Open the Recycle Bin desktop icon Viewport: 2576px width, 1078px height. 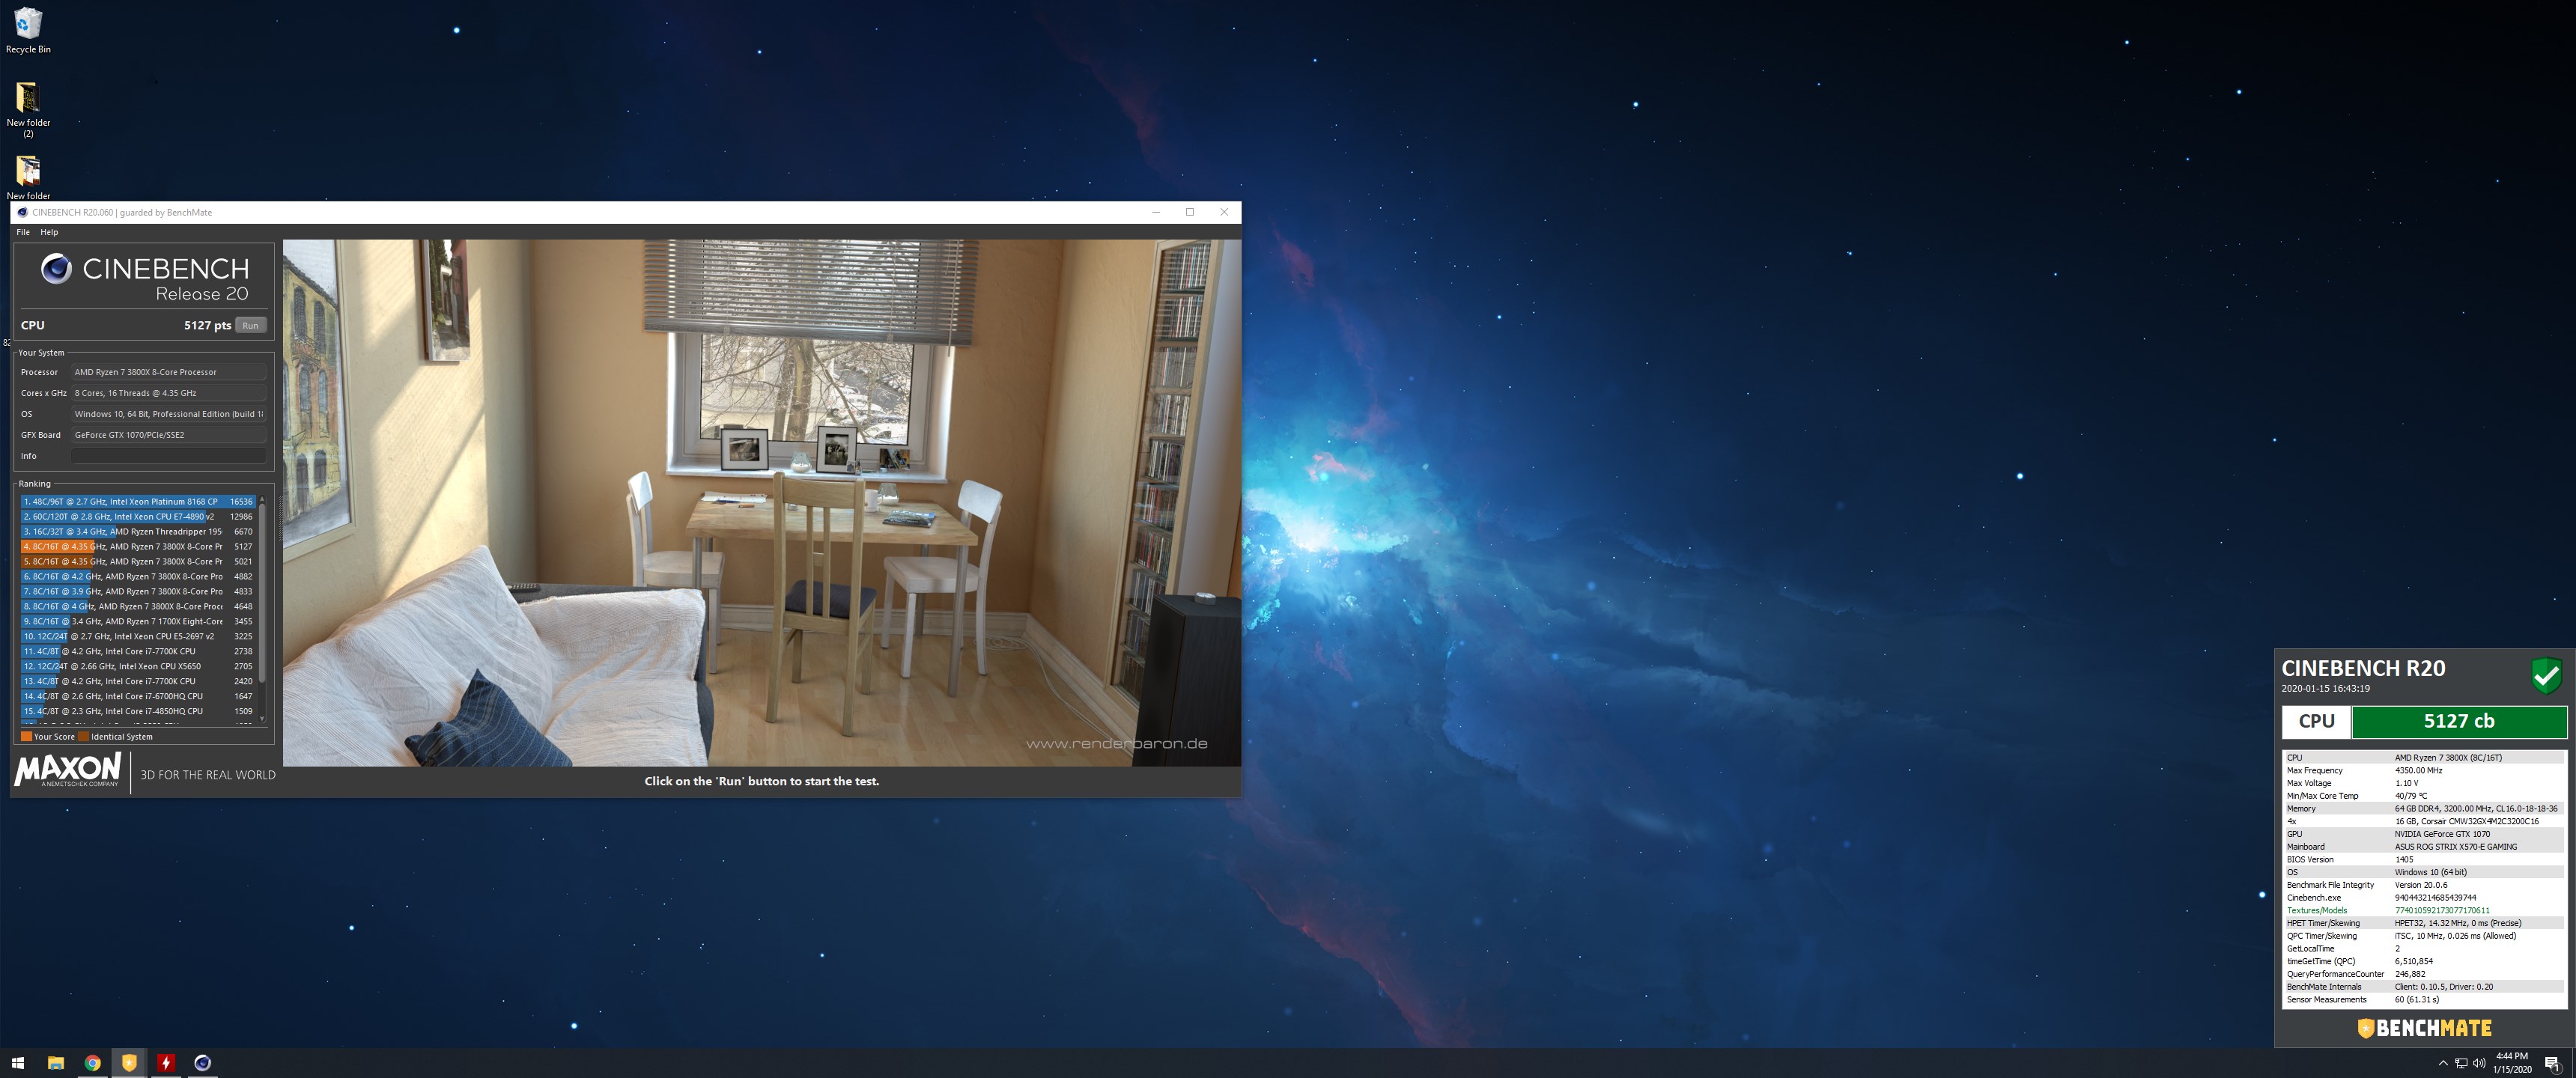tap(28, 30)
